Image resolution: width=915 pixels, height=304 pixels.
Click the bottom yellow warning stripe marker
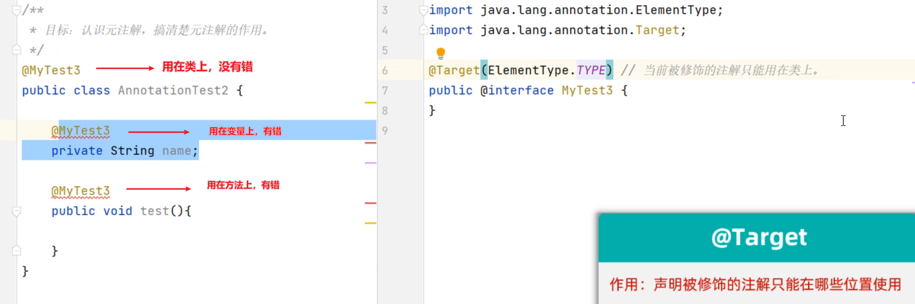click(370, 223)
